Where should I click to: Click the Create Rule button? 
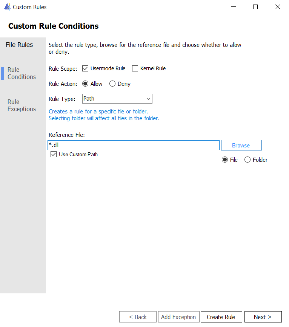pos(221,317)
